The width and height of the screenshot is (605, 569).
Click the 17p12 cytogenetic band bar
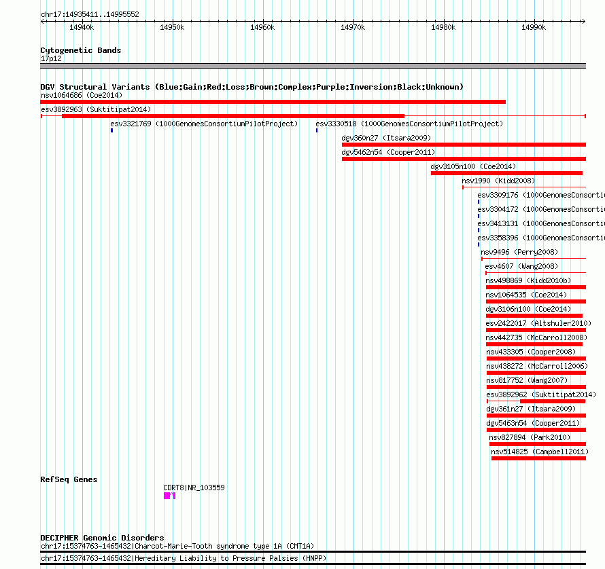point(313,66)
